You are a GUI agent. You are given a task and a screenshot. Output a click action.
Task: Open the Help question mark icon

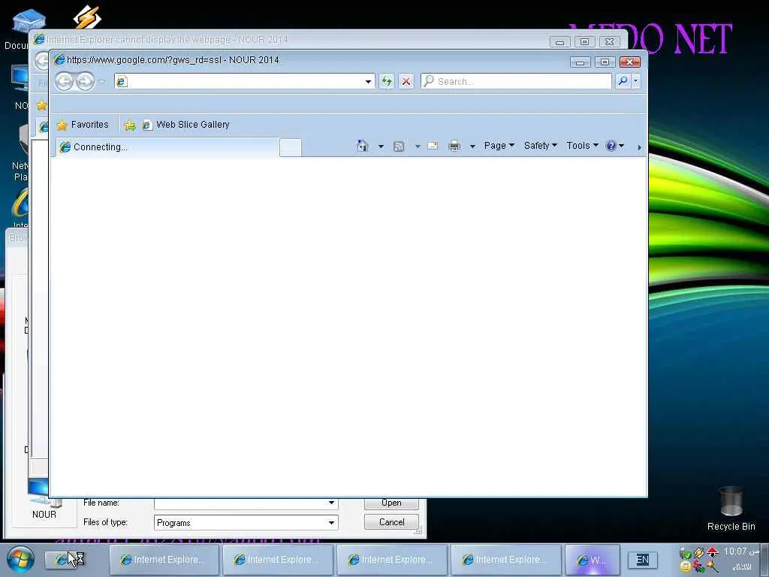tap(611, 146)
